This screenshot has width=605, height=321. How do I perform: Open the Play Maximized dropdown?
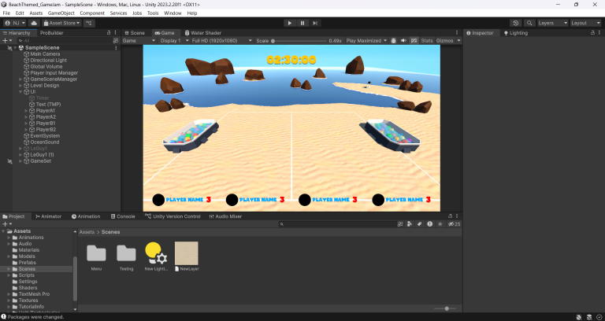click(x=366, y=40)
